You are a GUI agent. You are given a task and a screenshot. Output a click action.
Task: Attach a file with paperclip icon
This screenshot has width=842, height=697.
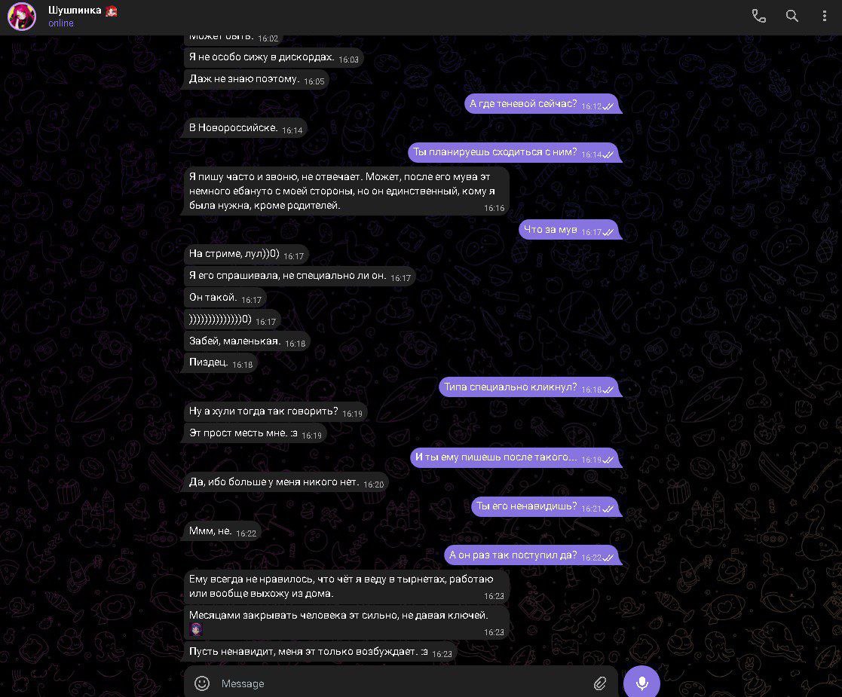(x=600, y=683)
